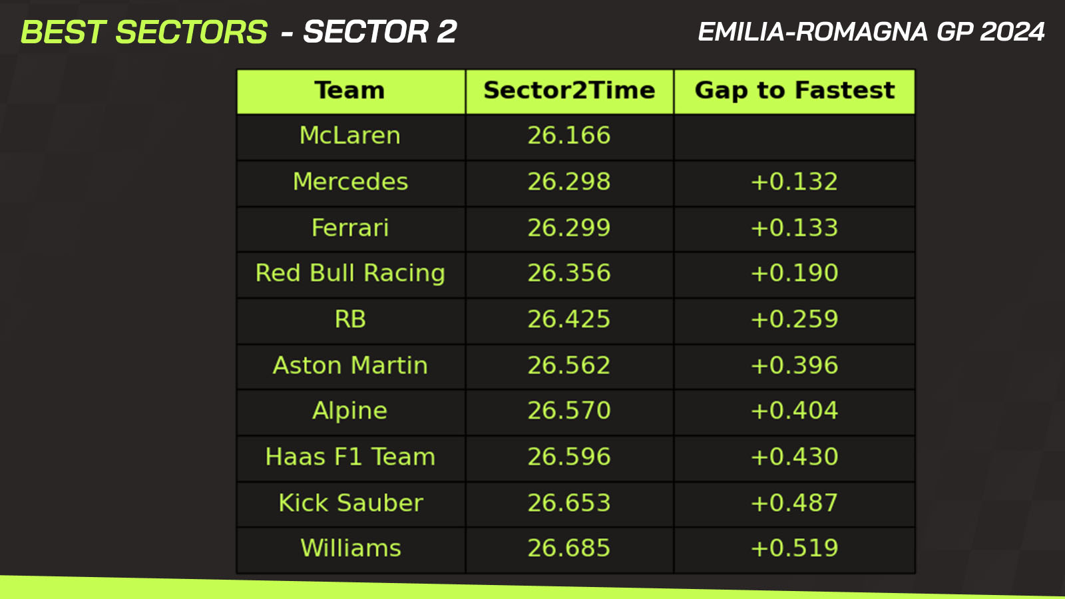Click the Aston Martin team name
This screenshot has width=1065, height=599.
pos(351,366)
